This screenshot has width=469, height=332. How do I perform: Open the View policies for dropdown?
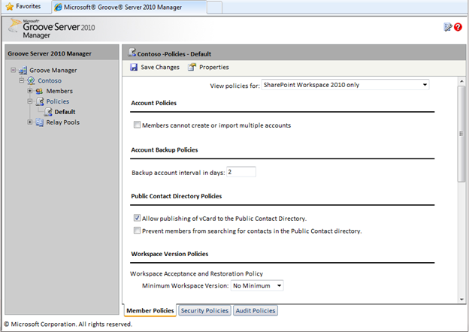pos(345,85)
